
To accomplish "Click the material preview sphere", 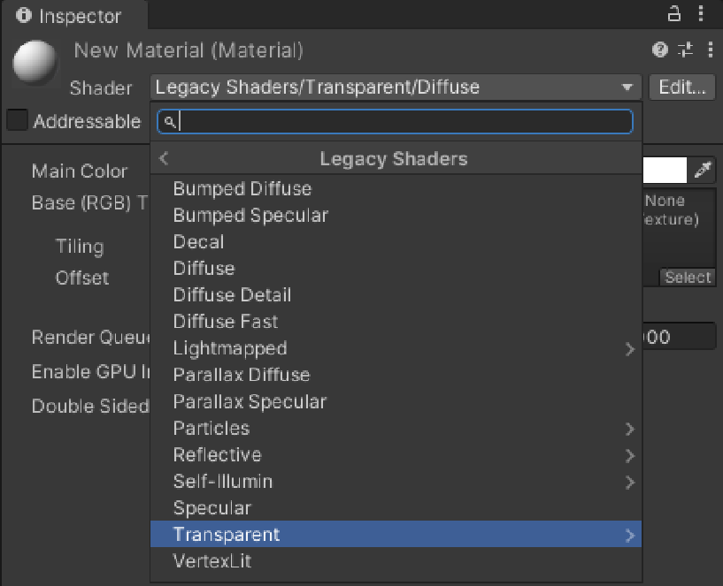I will tap(35, 63).
